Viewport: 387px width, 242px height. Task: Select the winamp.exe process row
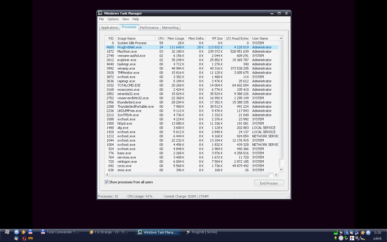click(192, 68)
